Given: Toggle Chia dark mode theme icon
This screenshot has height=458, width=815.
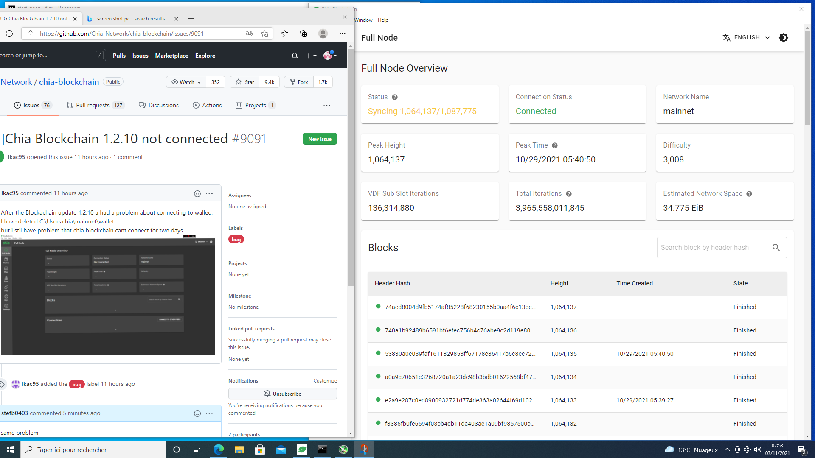Looking at the screenshot, I should point(784,38).
